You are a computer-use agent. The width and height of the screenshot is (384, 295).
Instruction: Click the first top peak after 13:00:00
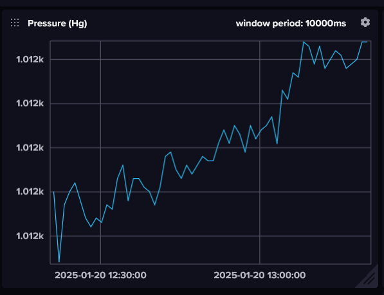pos(304,42)
